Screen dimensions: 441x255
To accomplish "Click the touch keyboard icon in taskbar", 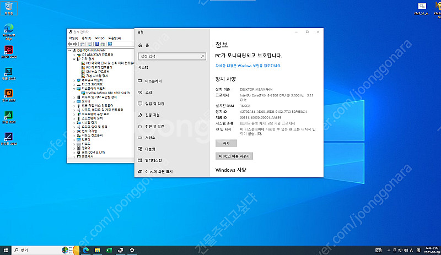I will tap(378, 250).
